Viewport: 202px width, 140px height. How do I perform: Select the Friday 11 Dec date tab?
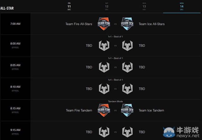(x=69, y=6)
